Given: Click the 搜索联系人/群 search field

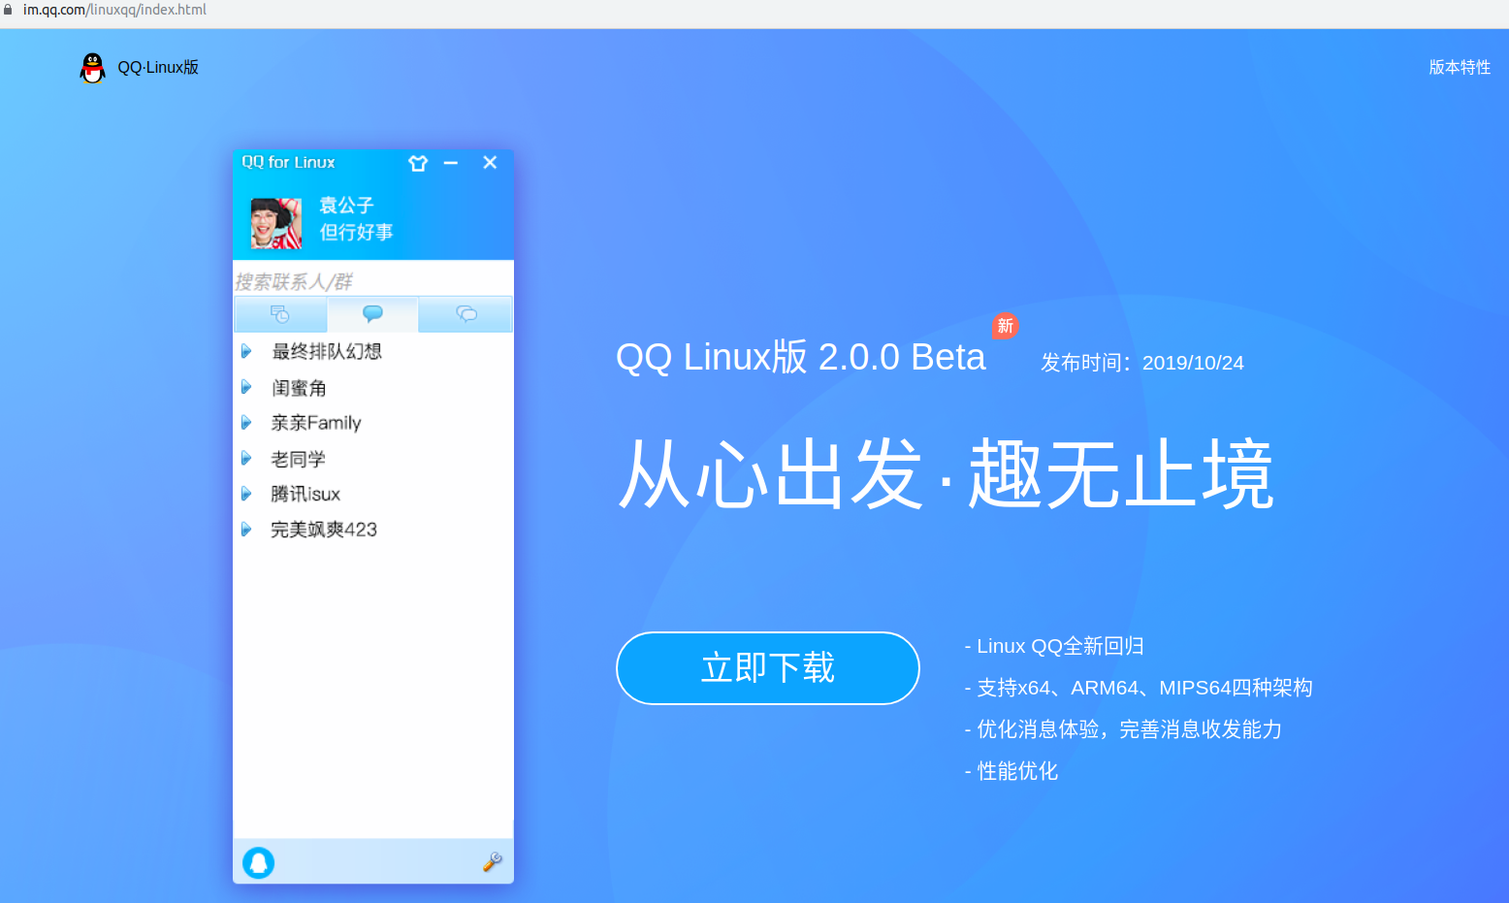Looking at the screenshot, I should [373, 281].
